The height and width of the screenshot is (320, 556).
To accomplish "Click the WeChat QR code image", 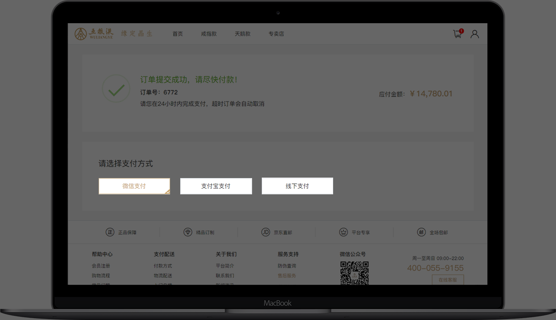I will pos(354,273).
